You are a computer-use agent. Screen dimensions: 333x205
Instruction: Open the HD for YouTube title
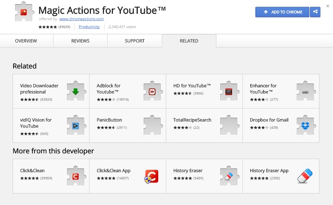click(x=192, y=86)
